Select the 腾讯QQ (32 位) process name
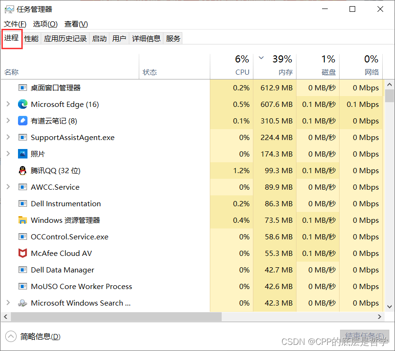Screen dimensions: 395x351 click(x=55, y=171)
